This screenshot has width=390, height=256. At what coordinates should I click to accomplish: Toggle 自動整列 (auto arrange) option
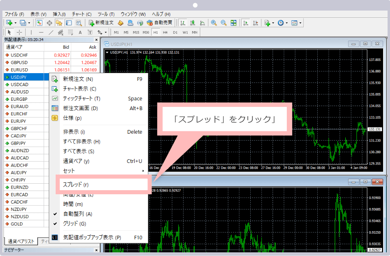[x=78, y=214]
